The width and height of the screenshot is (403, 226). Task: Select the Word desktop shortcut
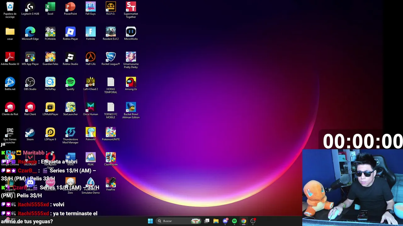[71, 159]
